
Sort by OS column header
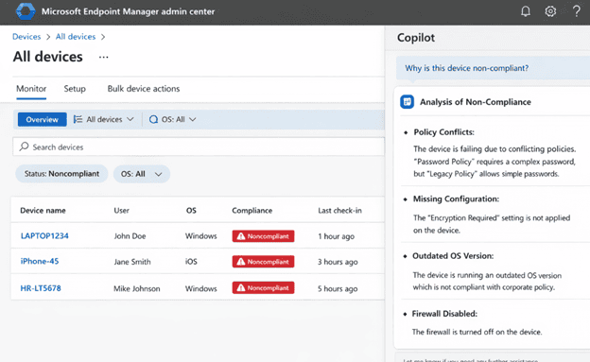coord(191,211)
